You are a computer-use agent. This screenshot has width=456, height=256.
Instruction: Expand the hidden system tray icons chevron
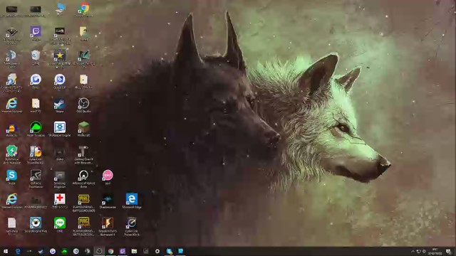(x=413, y=251)
